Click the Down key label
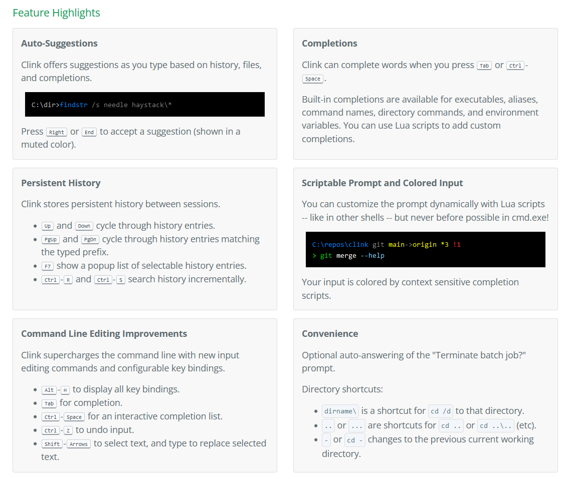 coord(84,226)
